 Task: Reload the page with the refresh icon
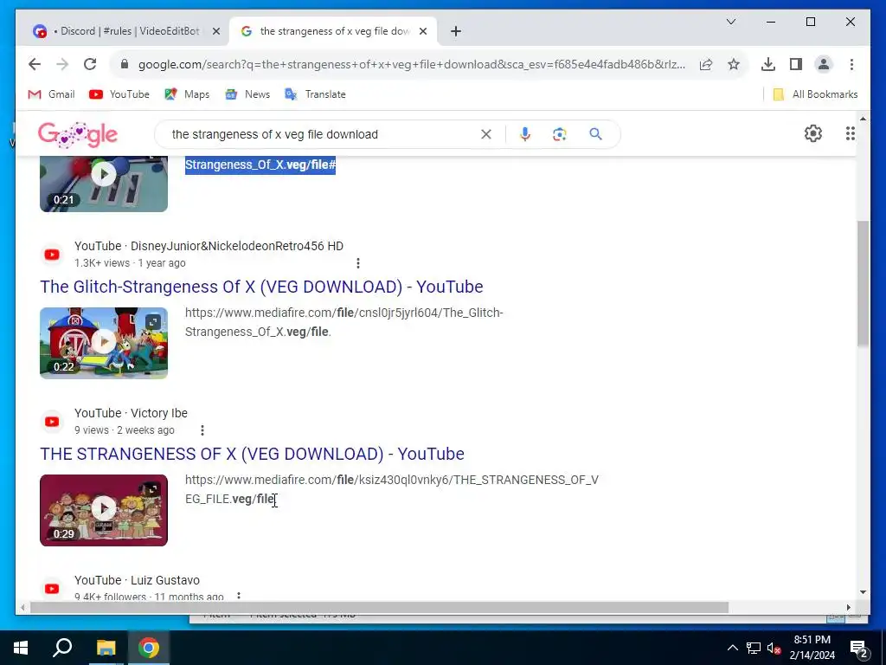(90, 64)
